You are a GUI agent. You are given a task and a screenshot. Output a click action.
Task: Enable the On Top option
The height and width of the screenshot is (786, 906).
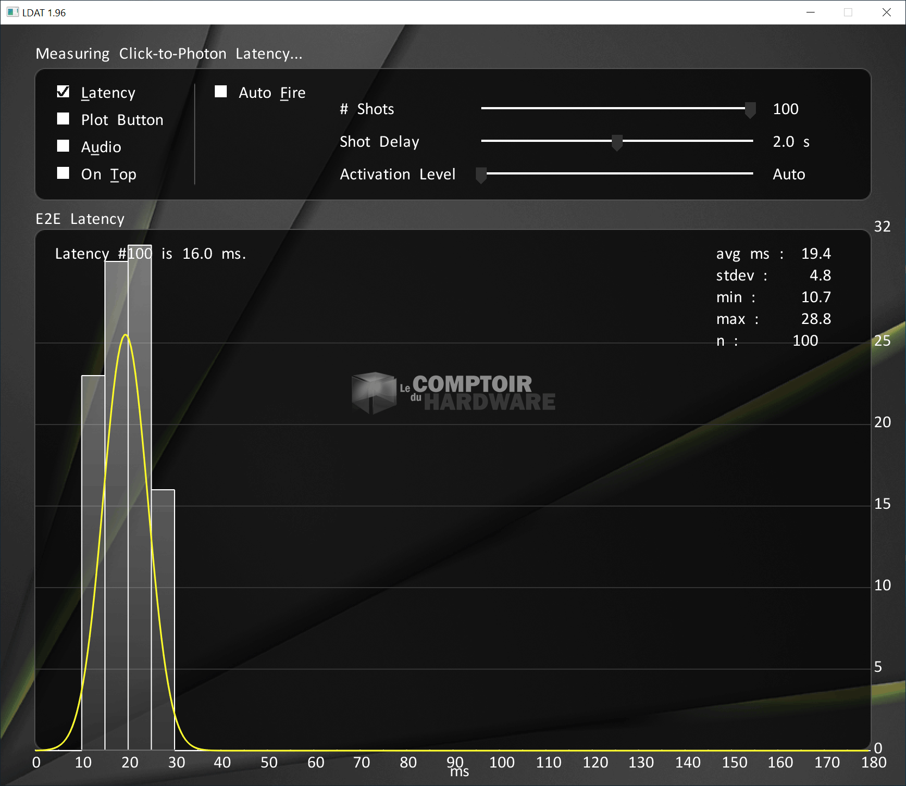click(x=63, y=173)
